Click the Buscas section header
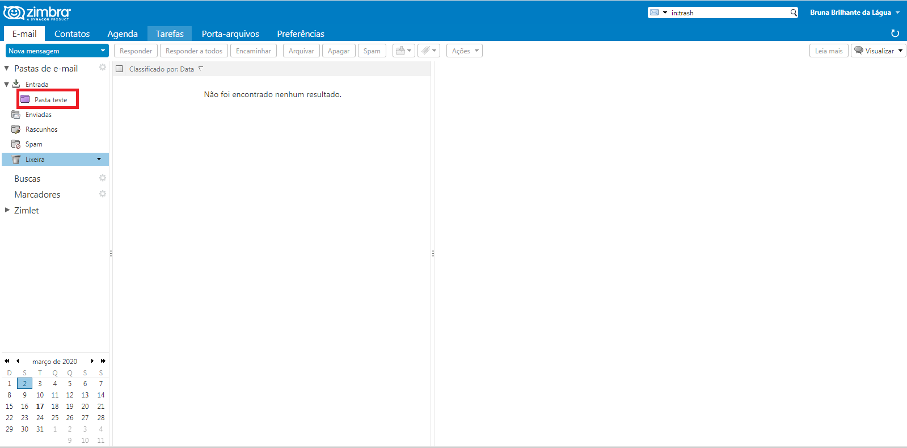 click(x=27, y=178)
